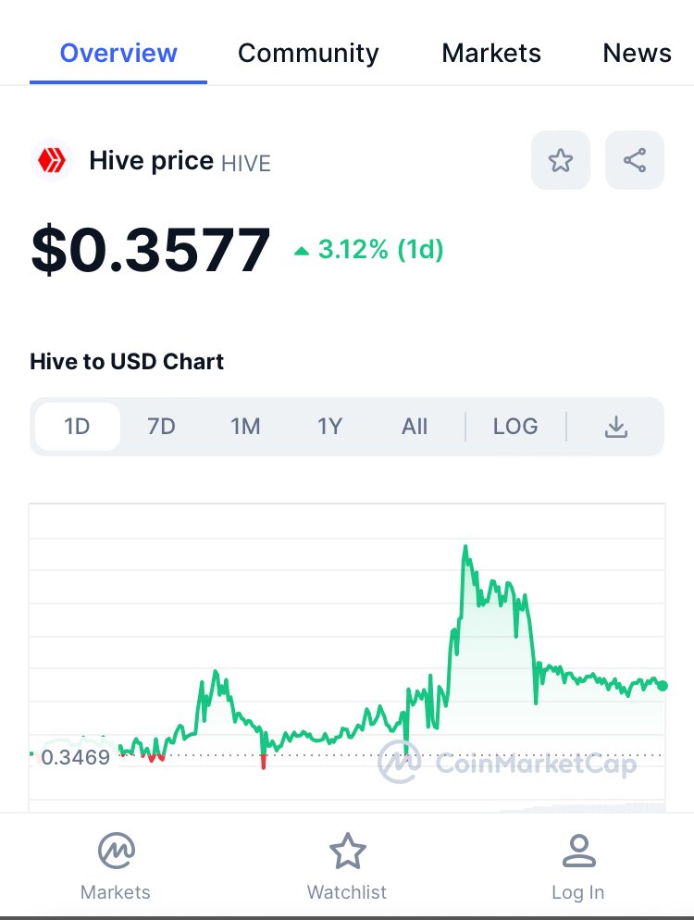Open Watchlist from the bottom bar

(x=347, y=866)
